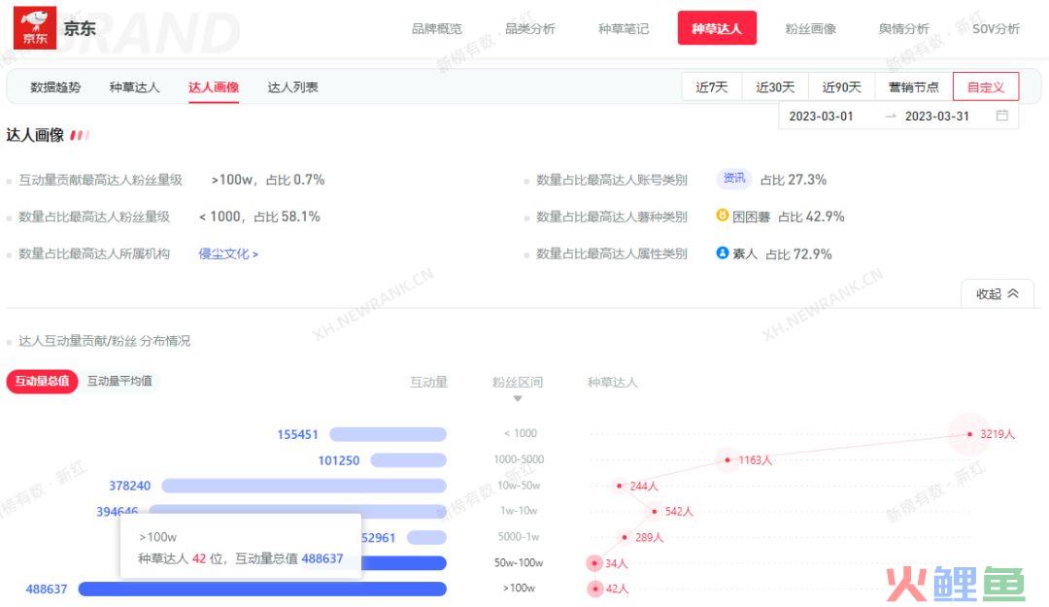The height and width of the screenshot is (607, 1049).
Task: Click the 资讯 category tag
Action: pos(734,178)
